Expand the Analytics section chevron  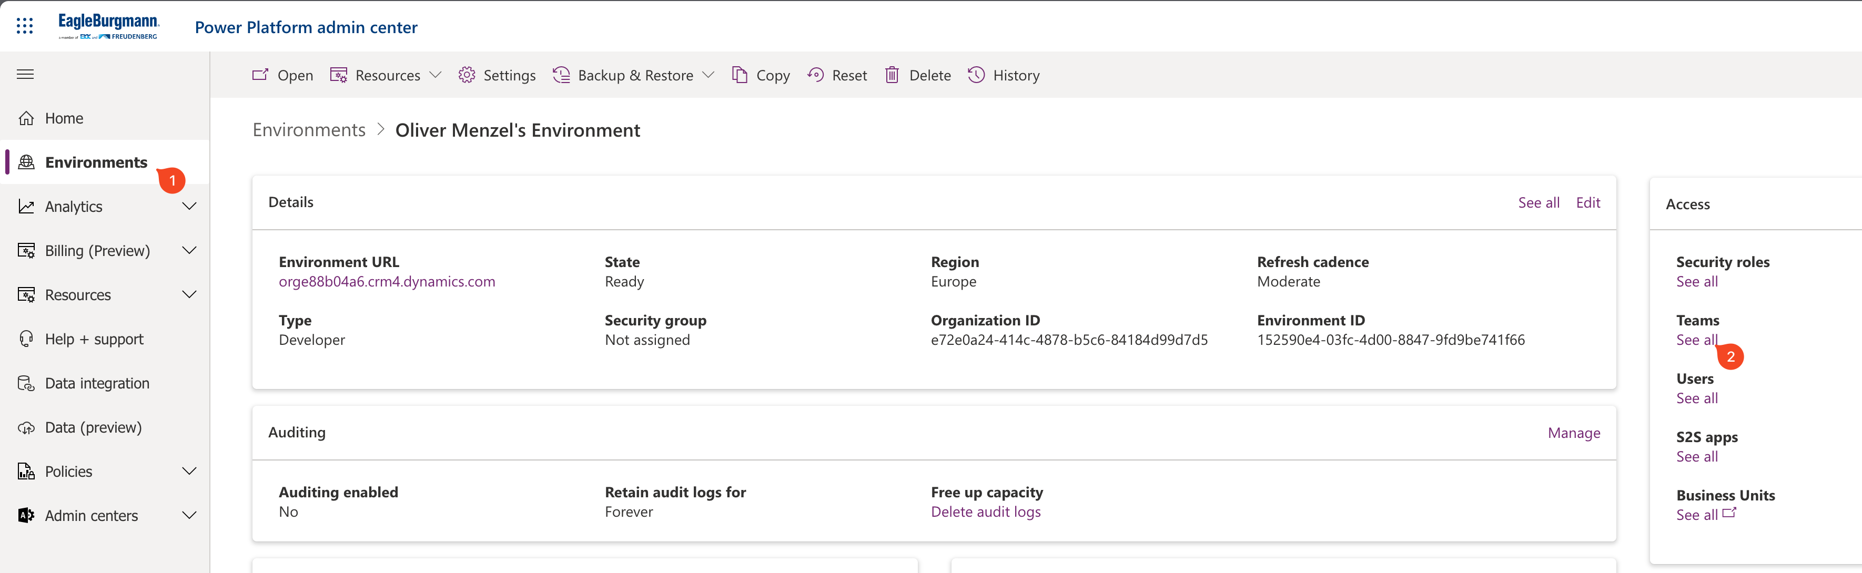[189, 207]
